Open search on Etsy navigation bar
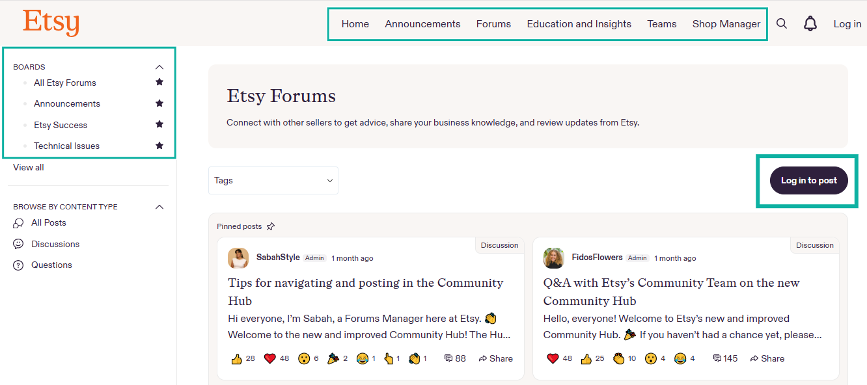867x385 pixels. point(782,23)
